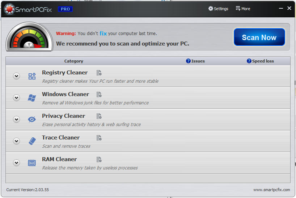This screenshot has width=296, height=198.
Task: Expand the Privacy Cleaner row
Action: pos(17,119)
